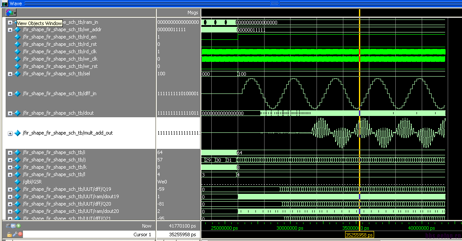The image size is (462, 241).
Task: Expand the wr_addr signal bus
Action: (10, 29)
